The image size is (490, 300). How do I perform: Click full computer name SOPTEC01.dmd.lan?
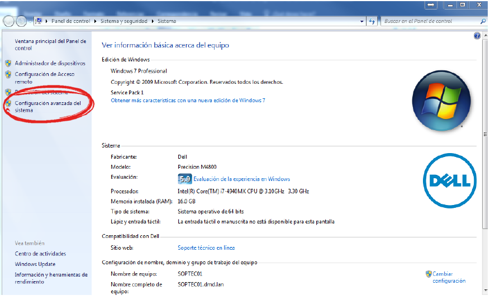pos(201,284)
